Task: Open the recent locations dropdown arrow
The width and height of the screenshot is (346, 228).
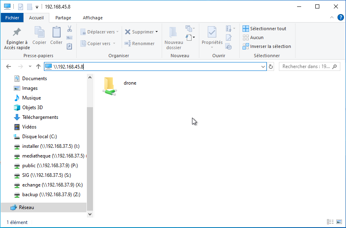Action: [x=30, y=66]
